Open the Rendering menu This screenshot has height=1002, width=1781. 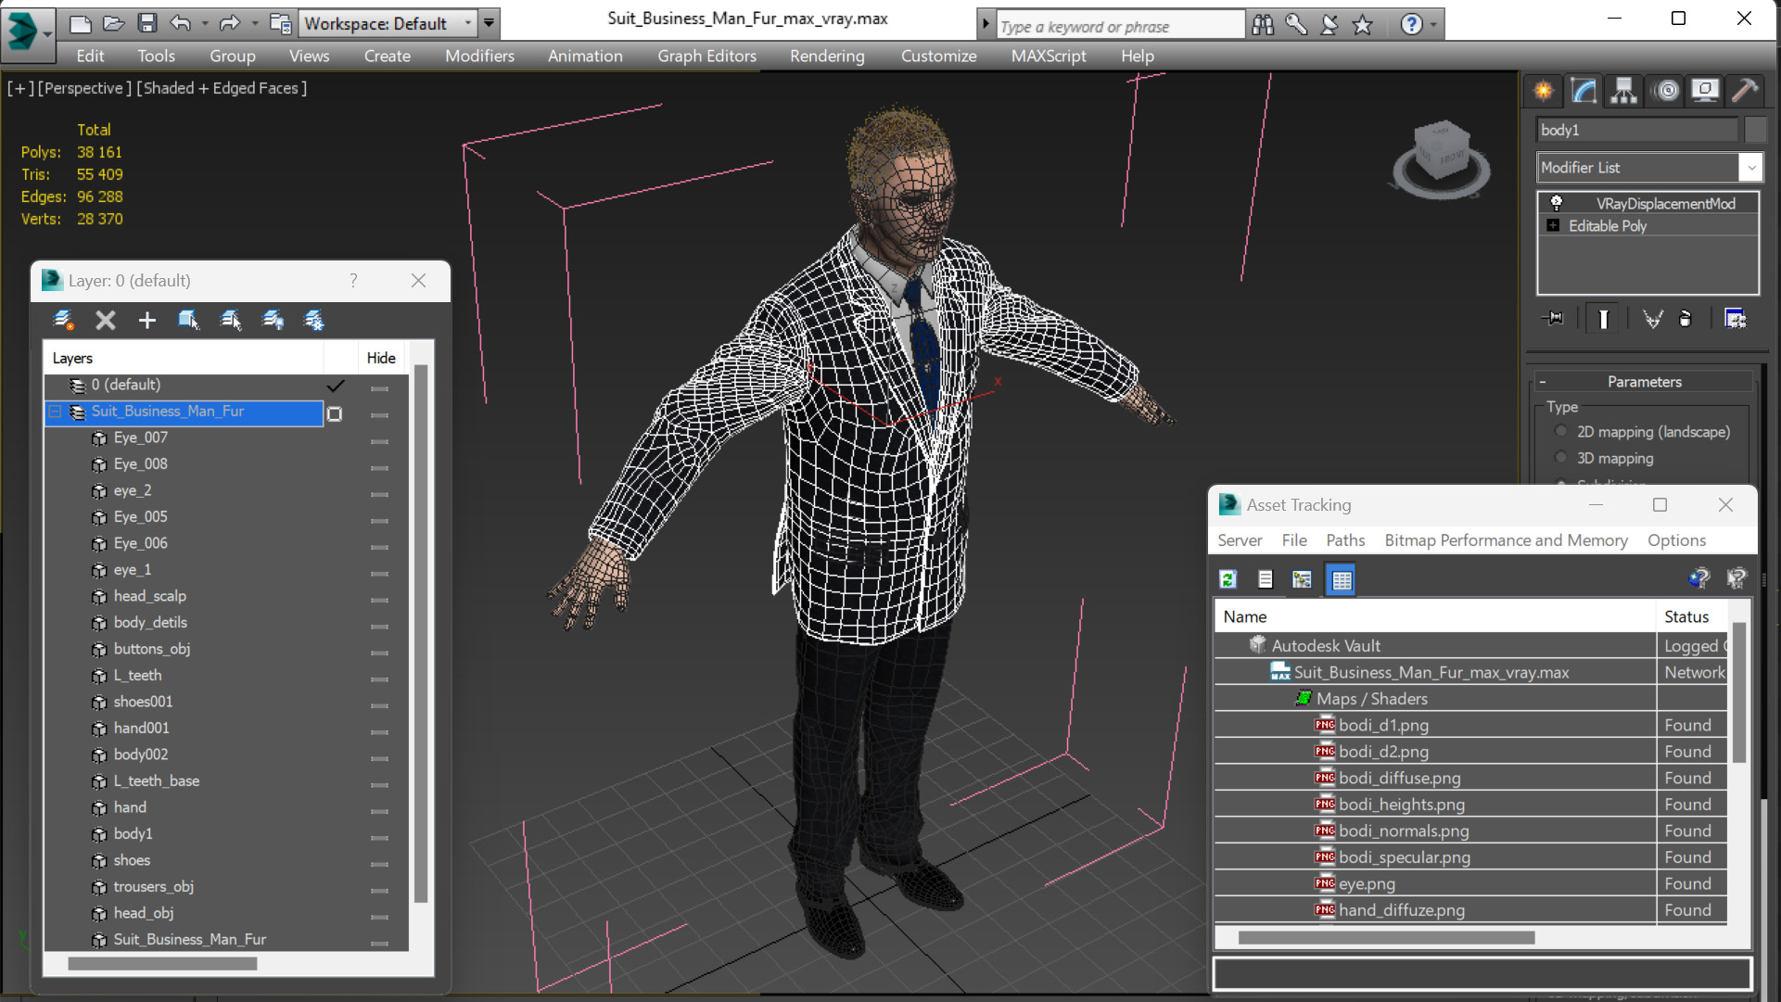[827, 56]
